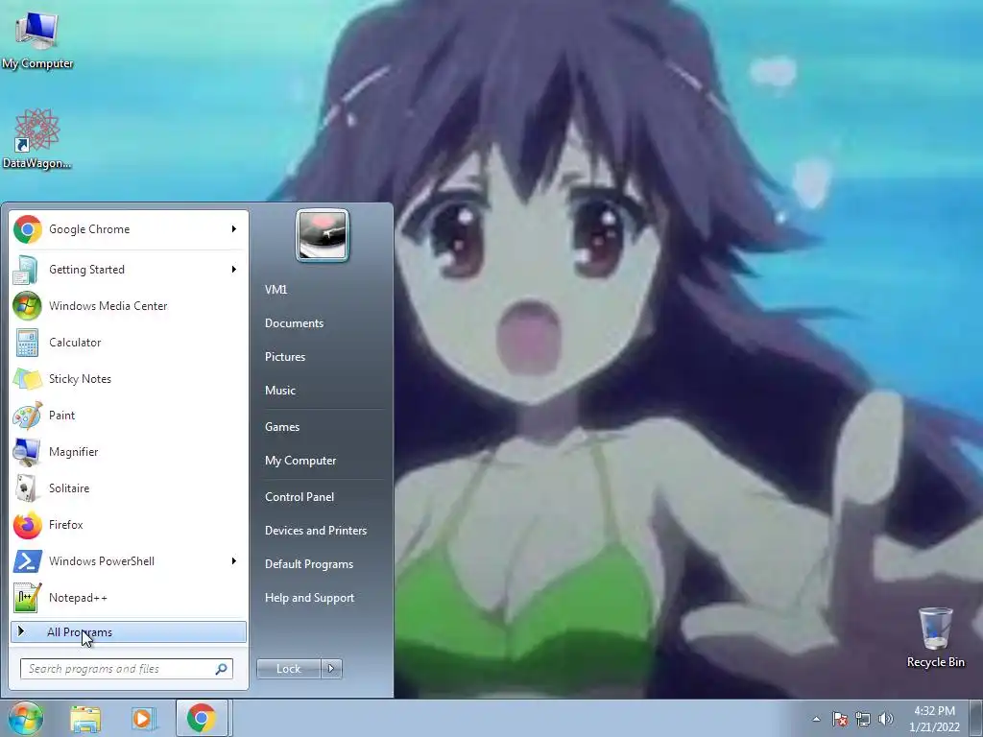The image size is (983, 737).
Task: Open Games from the Start menu
Action: pyautogui.click(x=282, y=427)
